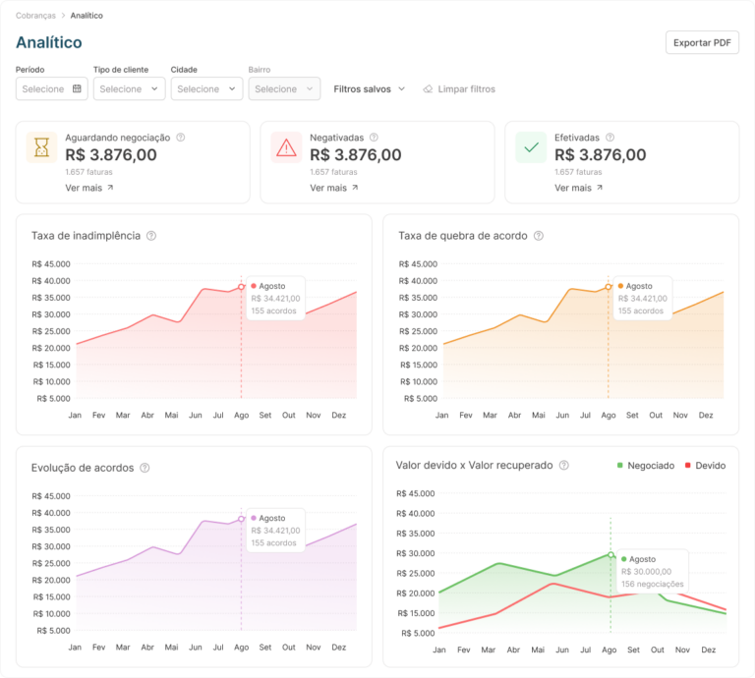Open Ver mais in the Efetivadas card

coord(578,188)
